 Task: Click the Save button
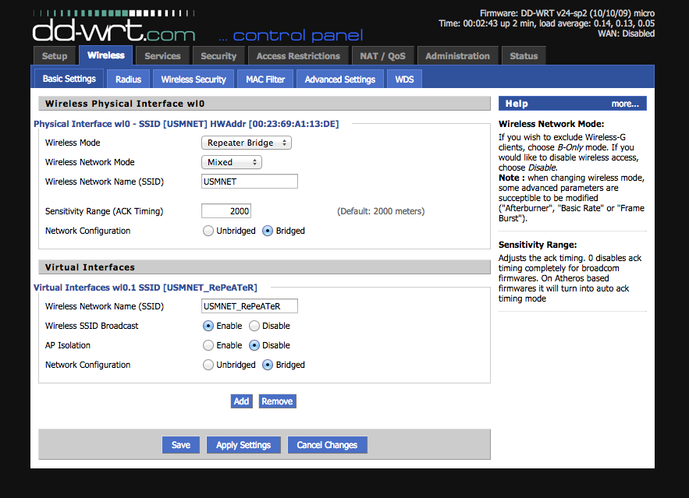pyautogui.click(x=180, y=445)
